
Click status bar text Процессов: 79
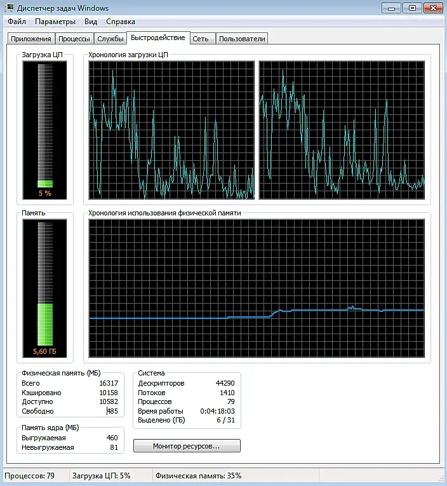29,476
